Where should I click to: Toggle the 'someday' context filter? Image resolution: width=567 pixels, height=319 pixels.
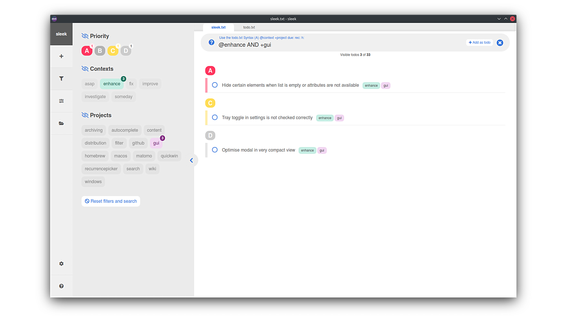pyautogui.click(x=124, y=97)
